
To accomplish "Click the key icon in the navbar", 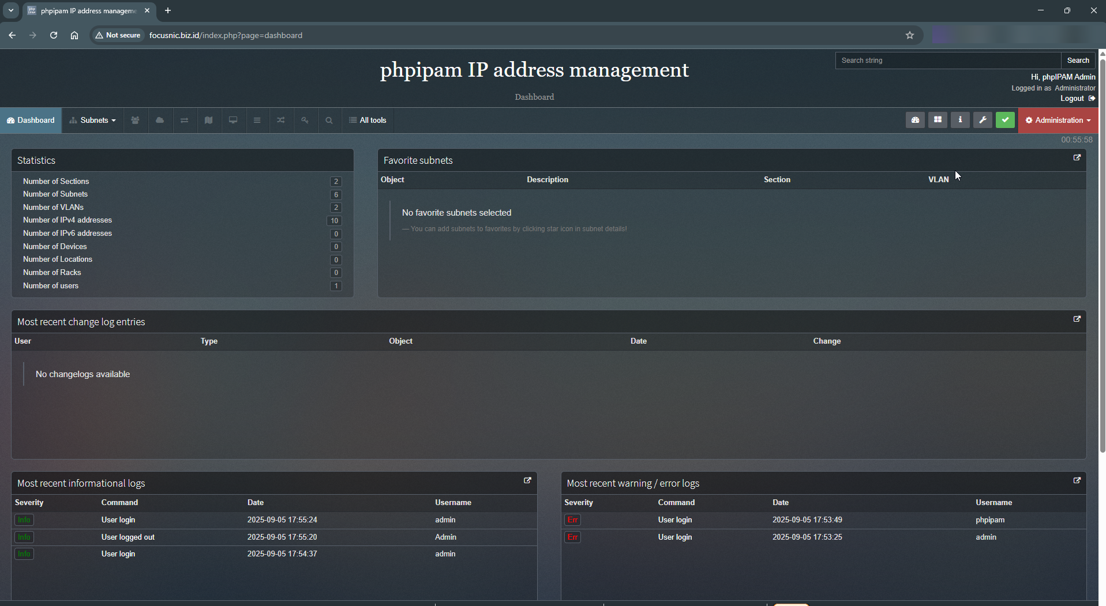I will pyautogui.click(x=305, y=121).
